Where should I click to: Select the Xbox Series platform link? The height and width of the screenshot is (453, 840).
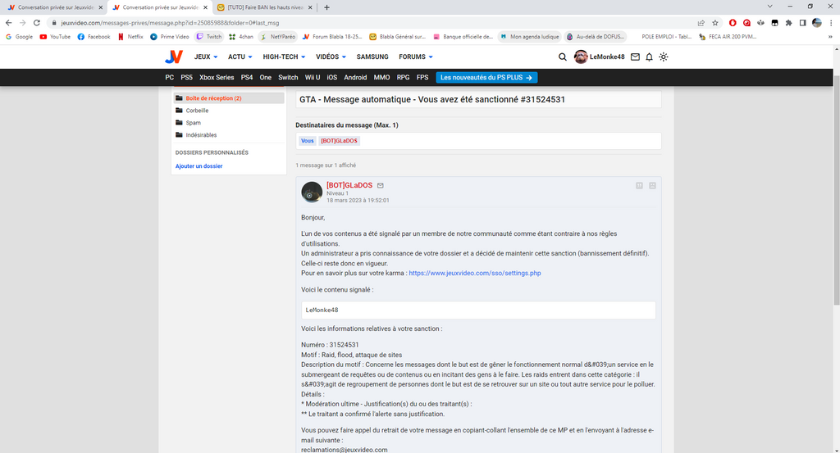[217, 78]
